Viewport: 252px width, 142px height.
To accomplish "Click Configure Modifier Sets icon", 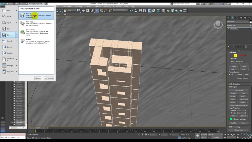I will coord(246,47).
